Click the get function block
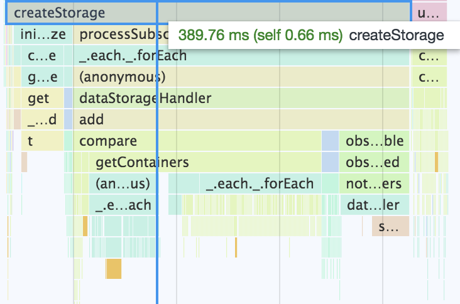Screen dimensions: 460x304 (42, 98)
